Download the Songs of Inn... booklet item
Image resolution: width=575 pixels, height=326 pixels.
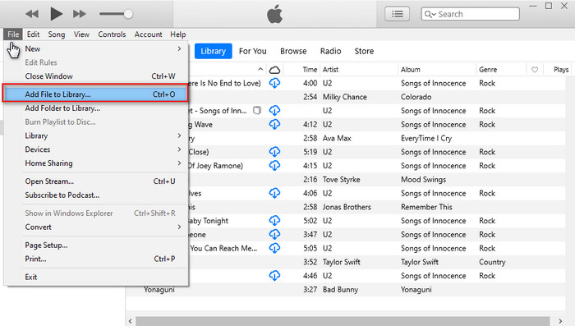[x=274, y=110]
